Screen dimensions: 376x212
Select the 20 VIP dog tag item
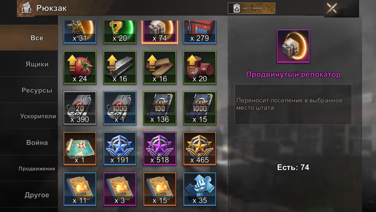(x=80, y=108)
